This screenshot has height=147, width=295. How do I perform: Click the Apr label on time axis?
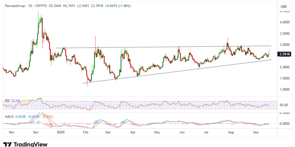coord(133,132)
